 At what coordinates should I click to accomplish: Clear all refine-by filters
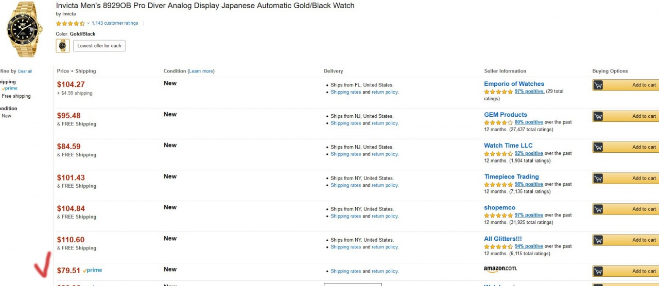coord(25,71)
